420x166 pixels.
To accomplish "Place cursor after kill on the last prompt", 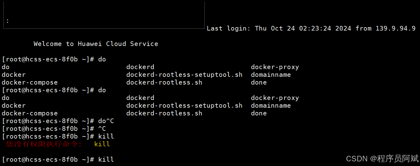I will coord(114,160).
